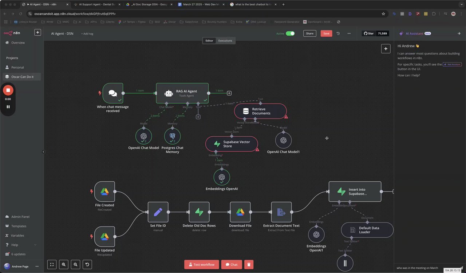Zoom in on the canvas
Viewport: 466px width, 273px height.
coord(64,265)
